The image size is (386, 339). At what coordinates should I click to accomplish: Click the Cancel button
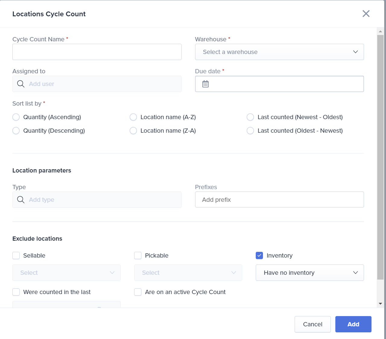point(312,324)
